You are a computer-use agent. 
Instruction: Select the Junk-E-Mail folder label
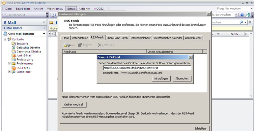(24, 55)
